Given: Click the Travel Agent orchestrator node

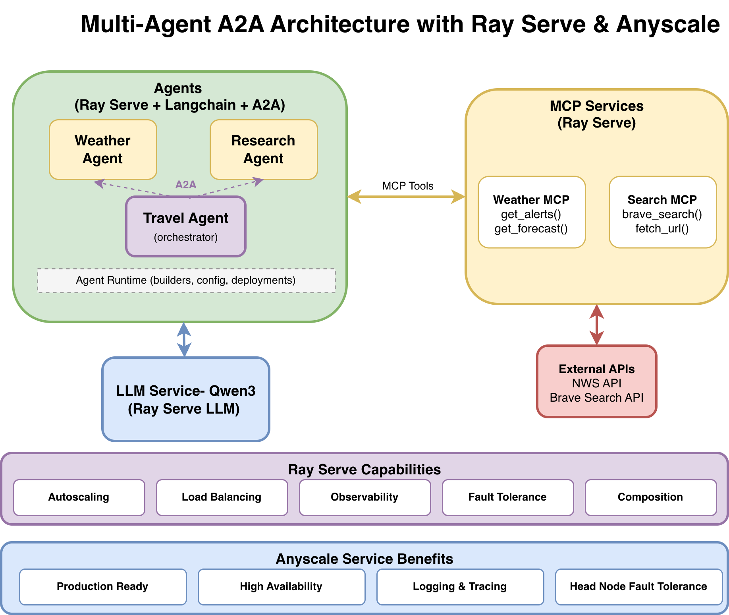Looking at the screenshot, I should [185, 226].
